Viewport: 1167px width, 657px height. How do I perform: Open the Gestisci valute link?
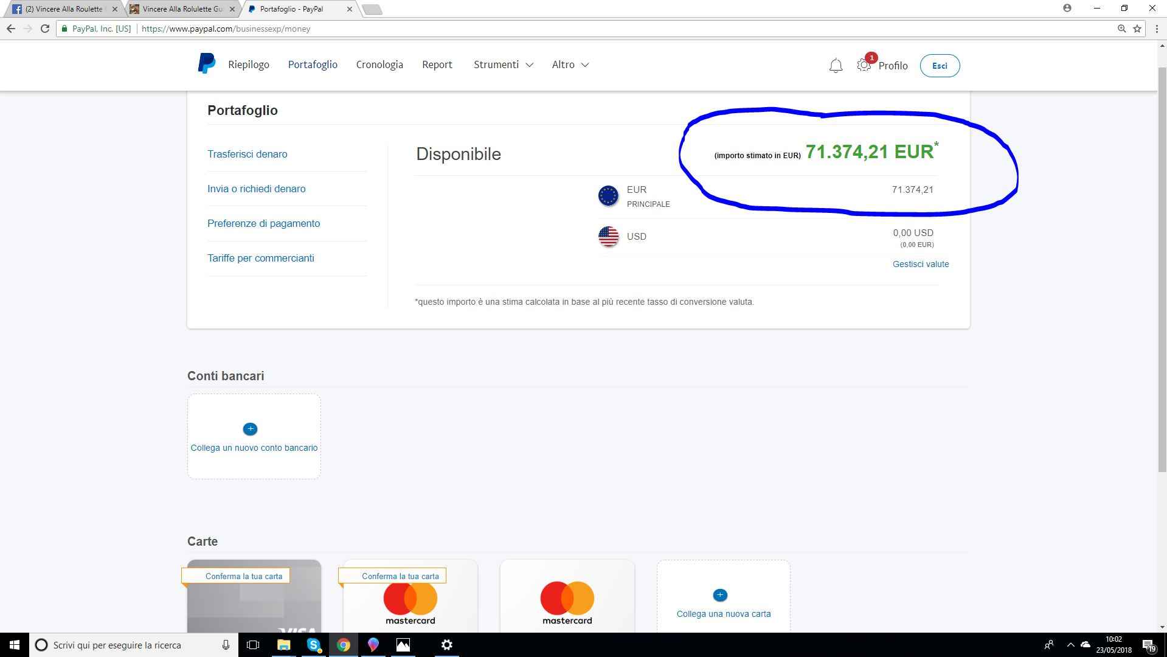point(920,264)
